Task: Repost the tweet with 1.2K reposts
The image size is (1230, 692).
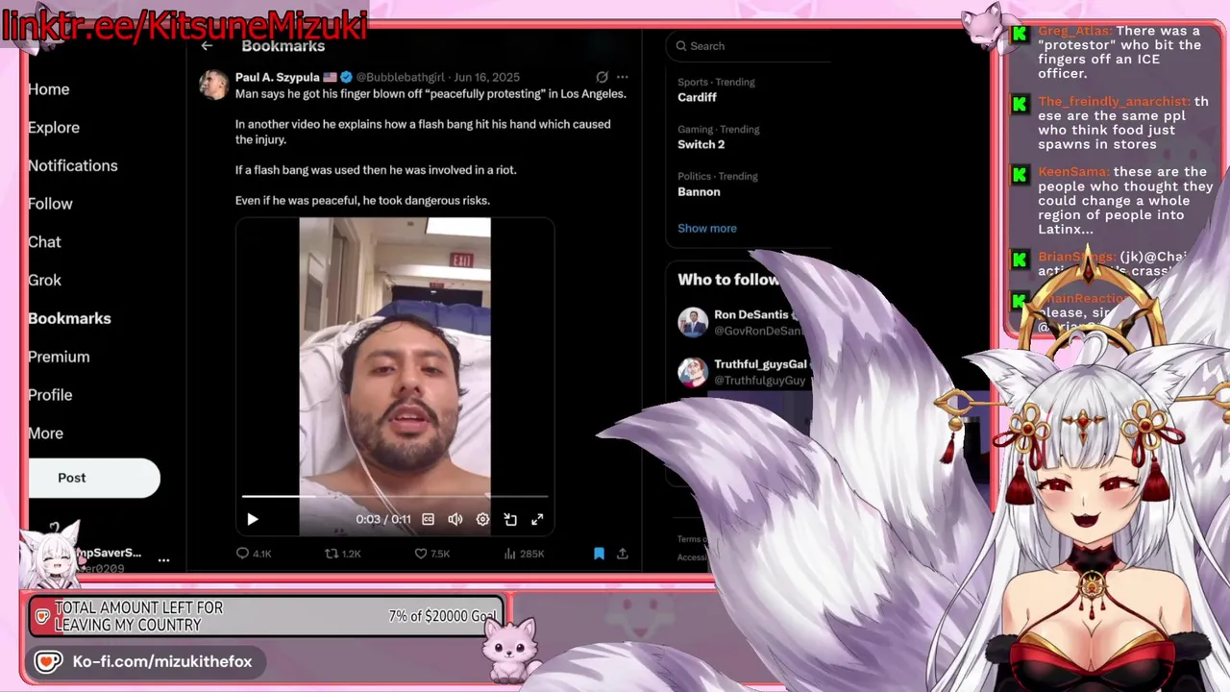Action: coord(343,554)
